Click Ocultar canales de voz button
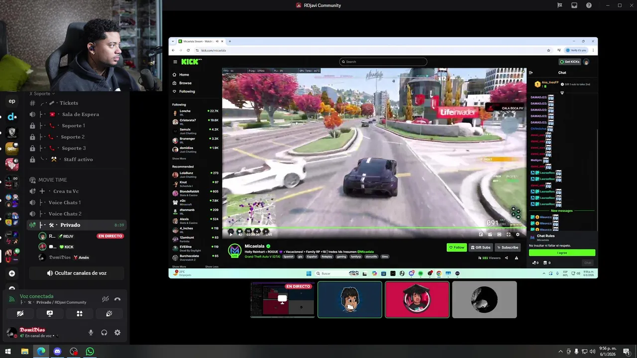 click(x=77, y=273)
